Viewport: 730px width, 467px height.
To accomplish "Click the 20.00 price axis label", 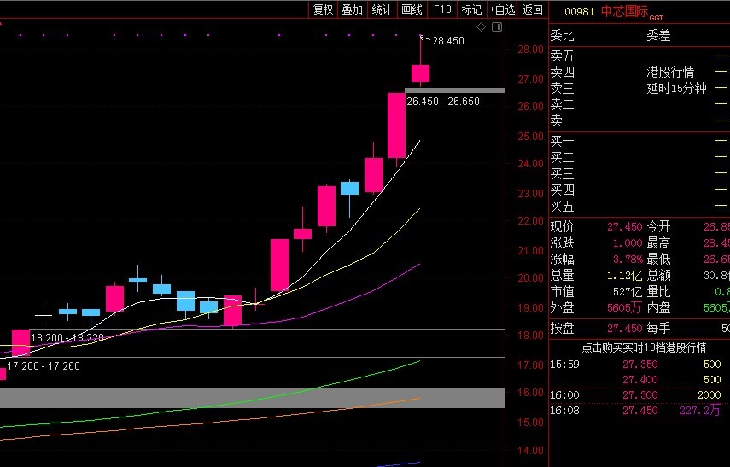I will (x=530, y=278).
